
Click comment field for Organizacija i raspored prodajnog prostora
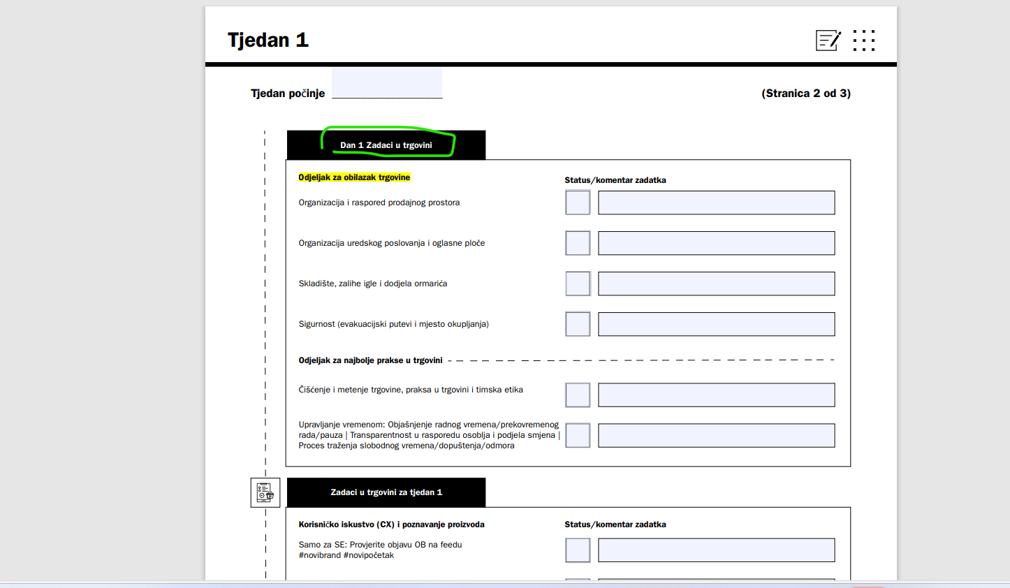[x=716, y=203]
